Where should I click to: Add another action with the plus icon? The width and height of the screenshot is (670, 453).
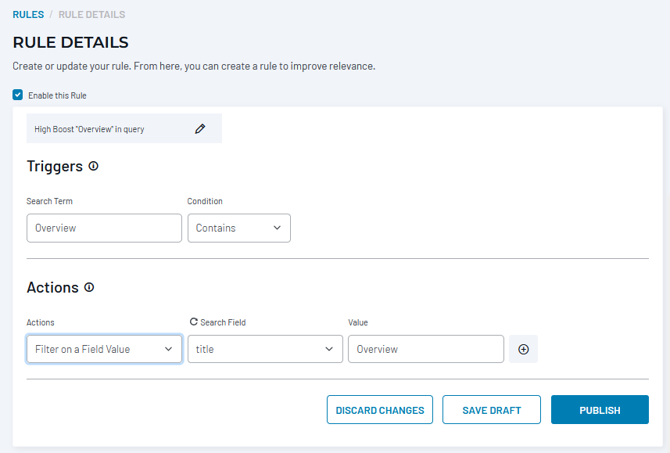pos(524,349)
